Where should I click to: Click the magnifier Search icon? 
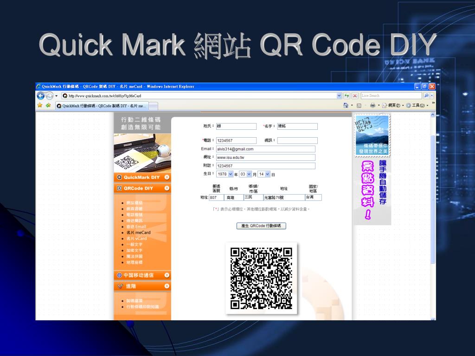click(x=426, y=95)
